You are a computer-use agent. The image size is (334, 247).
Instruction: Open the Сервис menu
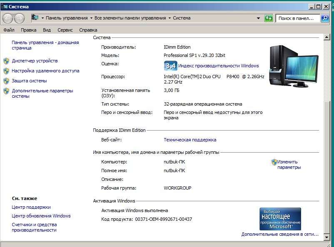point(65,30)
